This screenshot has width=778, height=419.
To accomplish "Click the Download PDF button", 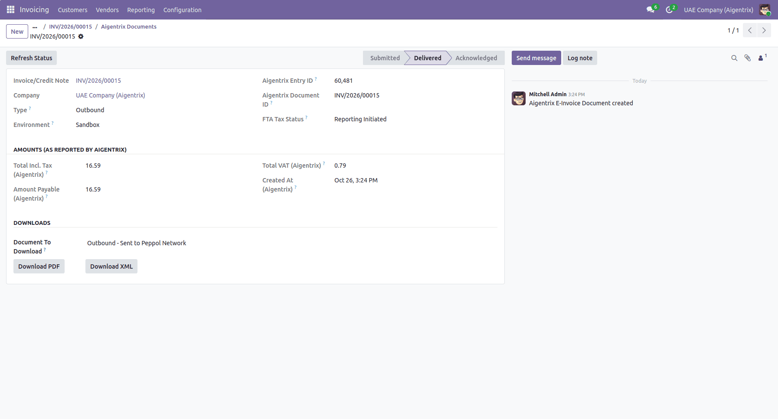I will click(39, 266).
